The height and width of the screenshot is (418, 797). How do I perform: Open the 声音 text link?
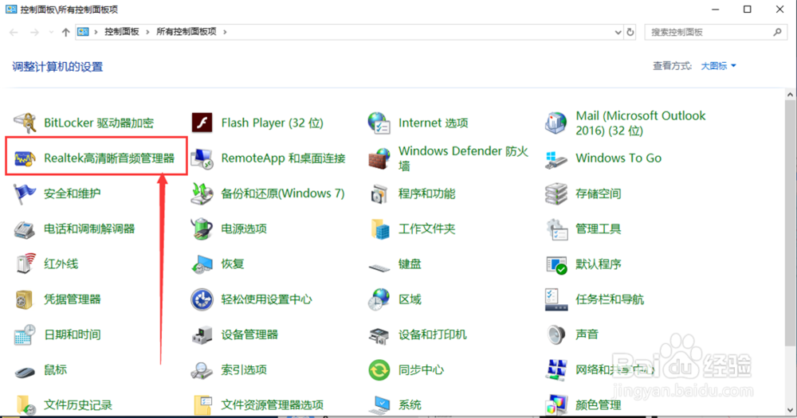587,334
